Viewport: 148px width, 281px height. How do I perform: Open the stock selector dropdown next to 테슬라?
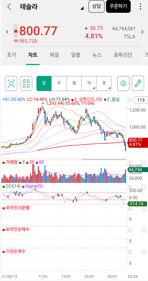point(82,8)
